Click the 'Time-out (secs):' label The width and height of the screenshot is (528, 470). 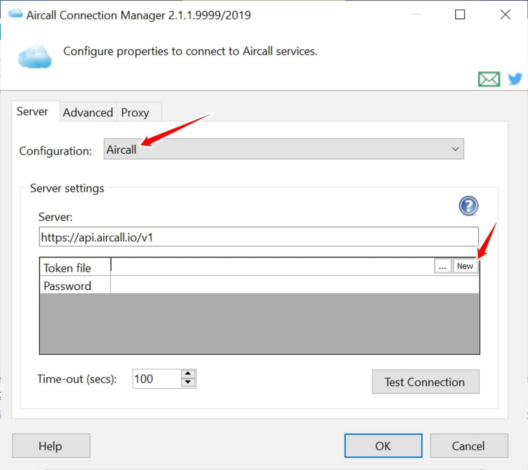(x=77, y=379)
